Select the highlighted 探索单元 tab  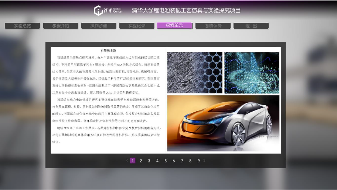tap(175, 26)
